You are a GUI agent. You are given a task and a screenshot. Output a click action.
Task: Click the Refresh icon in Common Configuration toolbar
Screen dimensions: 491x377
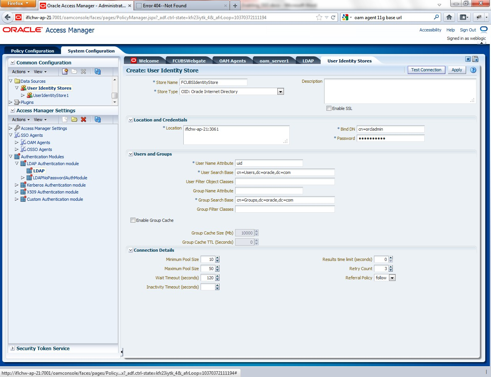pyautogui.click(x=98, y=72)
